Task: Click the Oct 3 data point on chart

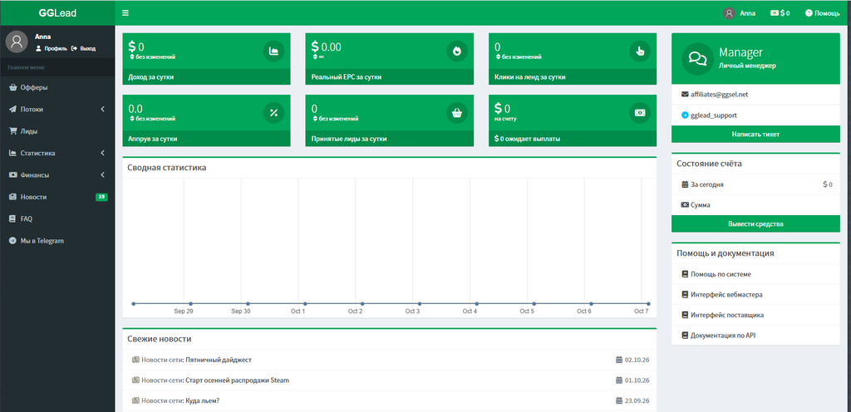Action: click(420, 303)
